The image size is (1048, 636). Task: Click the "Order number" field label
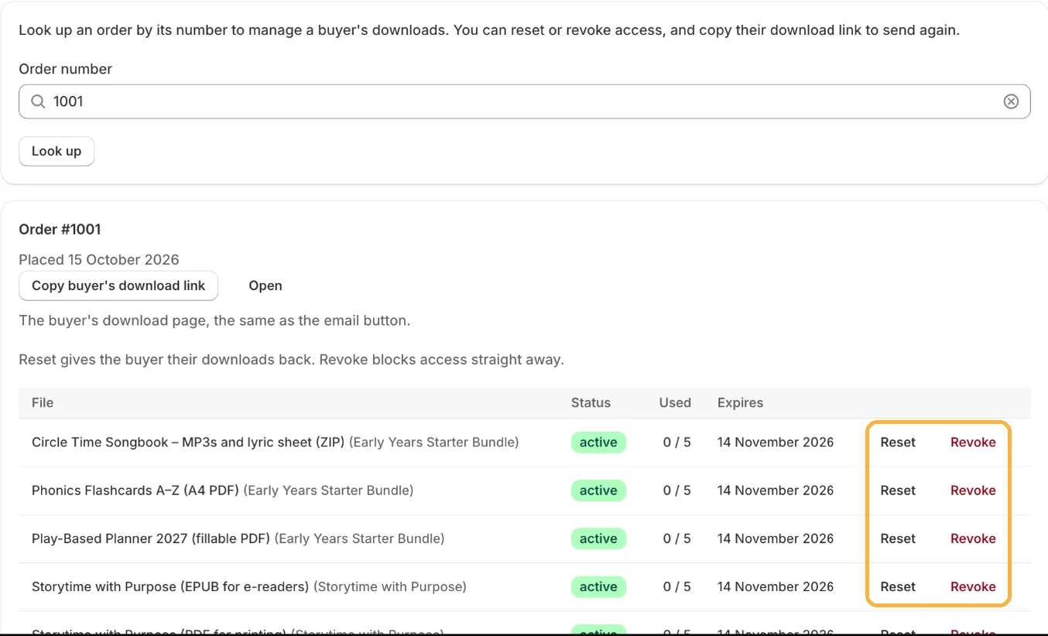tap(65, 69)
